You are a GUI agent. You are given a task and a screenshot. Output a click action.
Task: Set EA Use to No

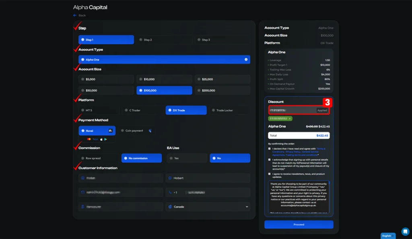pos(230,158)
